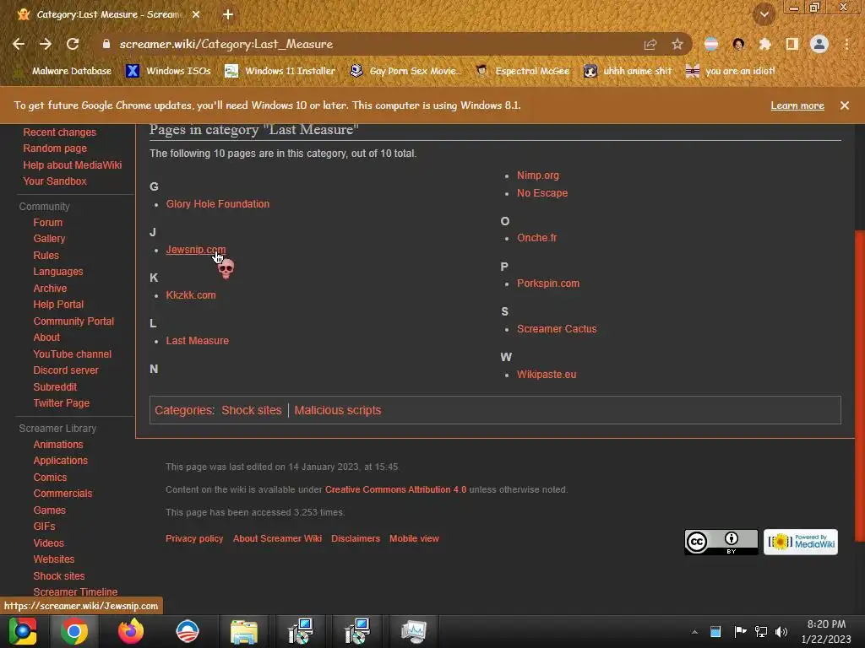Open the Gallery sidebar link
Viewport: 865px width, 648px height.
pos(49,239)
